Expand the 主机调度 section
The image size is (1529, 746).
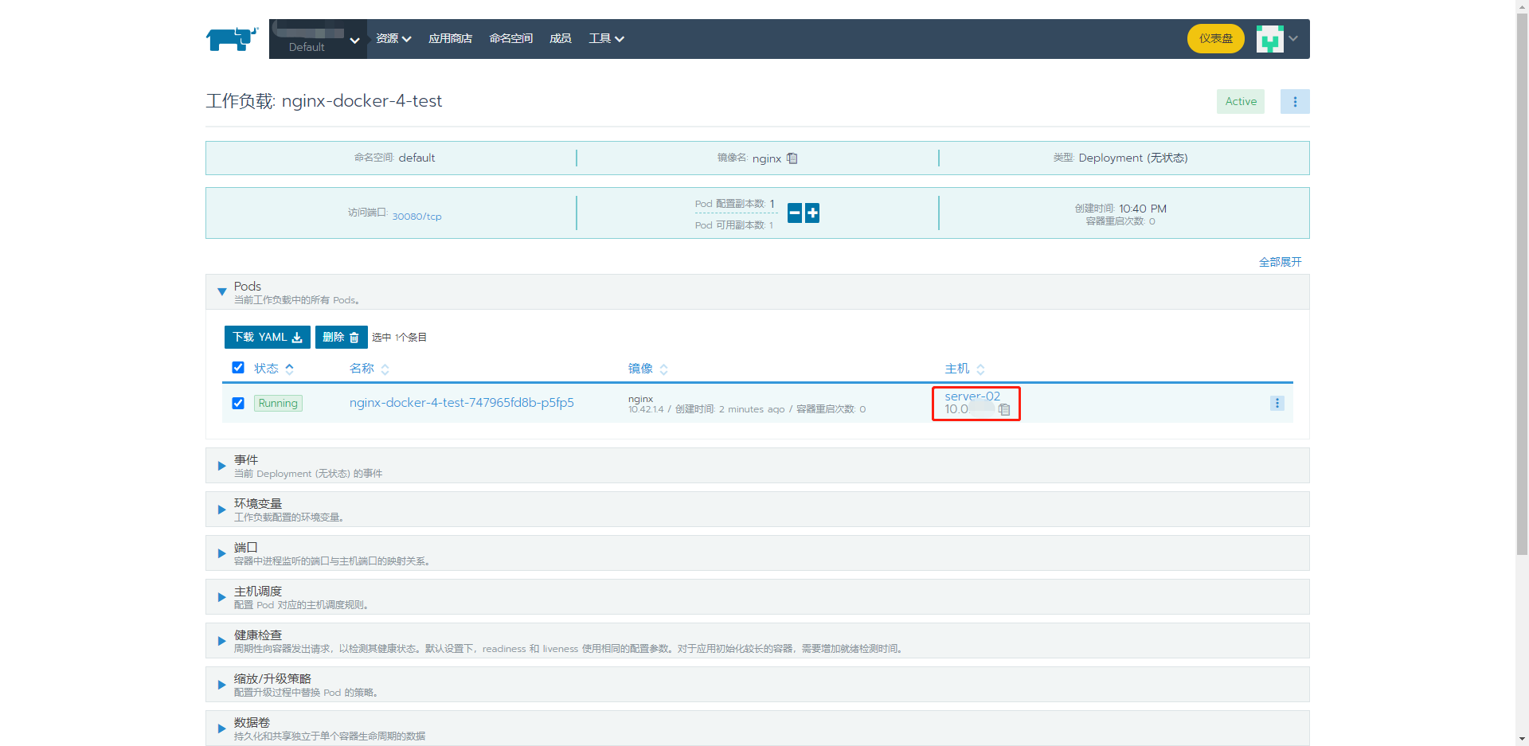(222, 597)
